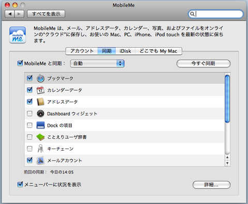248x204 pixels.
Task: Switch to どこでも My Mac tab
Action: 158,51
